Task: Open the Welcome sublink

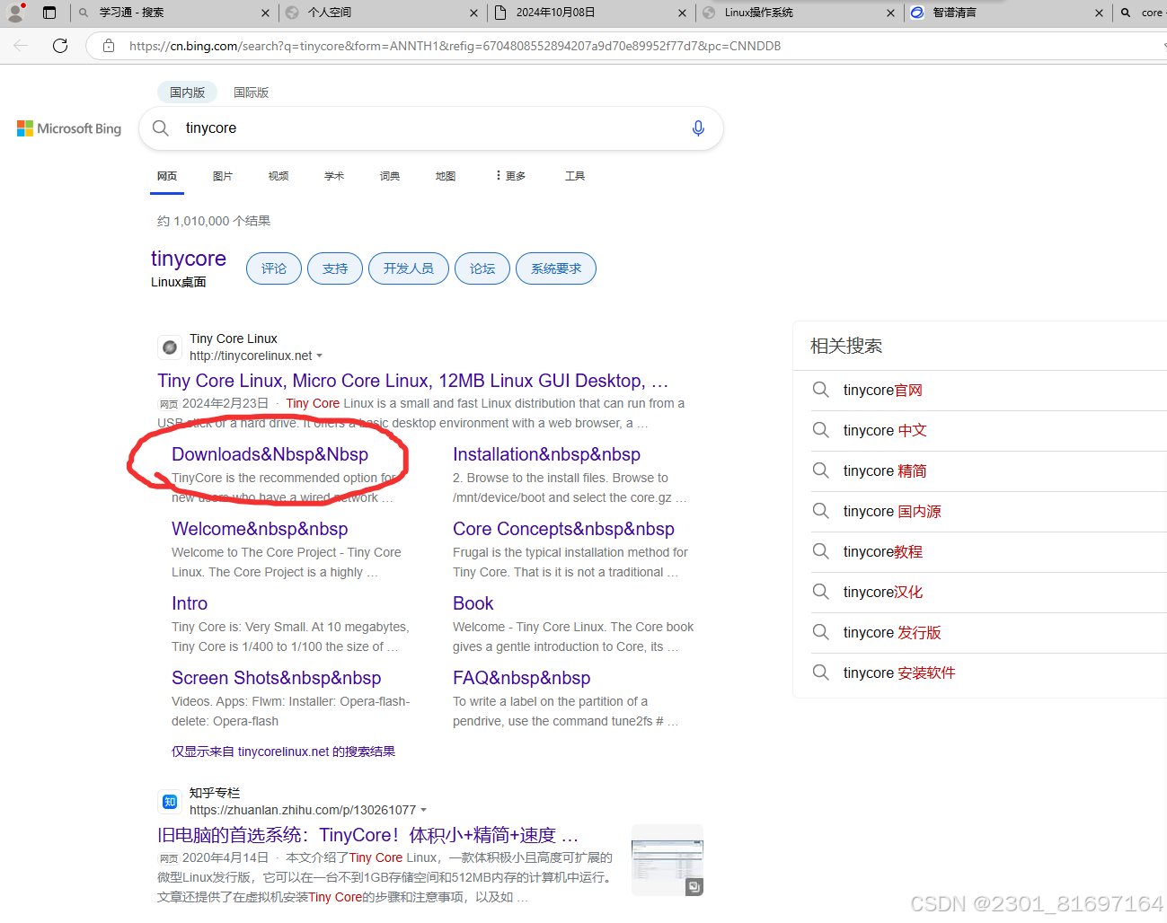Action: click(260, 529)
